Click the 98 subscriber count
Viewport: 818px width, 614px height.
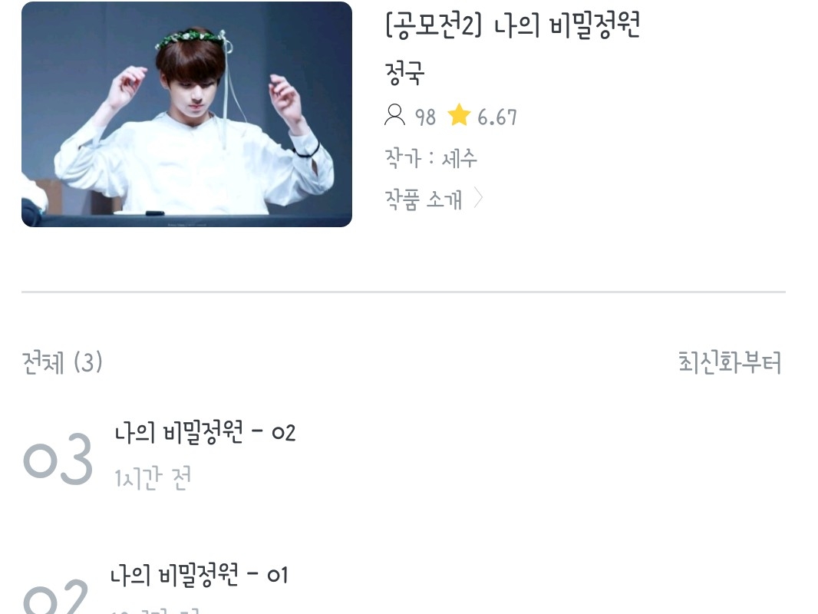point(425,117)
